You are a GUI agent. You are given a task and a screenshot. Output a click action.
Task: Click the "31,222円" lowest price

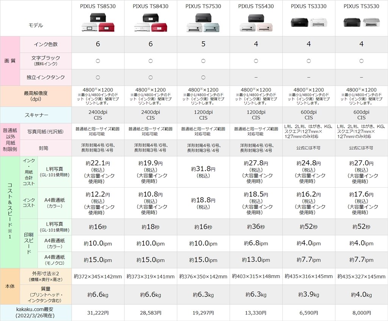(98, 313)
